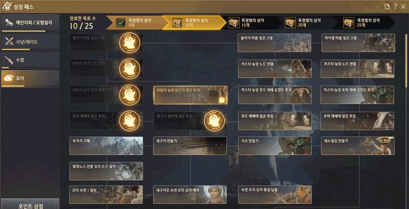
Task: Click the checked 5개 흑정령의 상자 reward
Action: coord(121,23)
